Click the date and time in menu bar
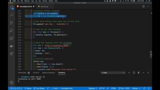The width and height of the screenshot is (160, 90). click(140, 1)
